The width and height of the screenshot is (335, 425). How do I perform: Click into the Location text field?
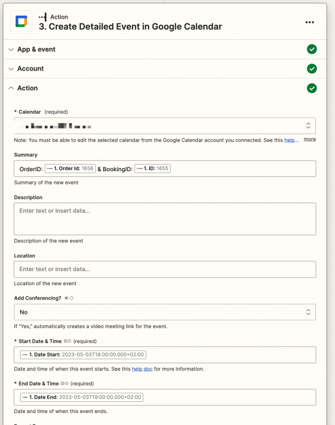coord(165,269)
